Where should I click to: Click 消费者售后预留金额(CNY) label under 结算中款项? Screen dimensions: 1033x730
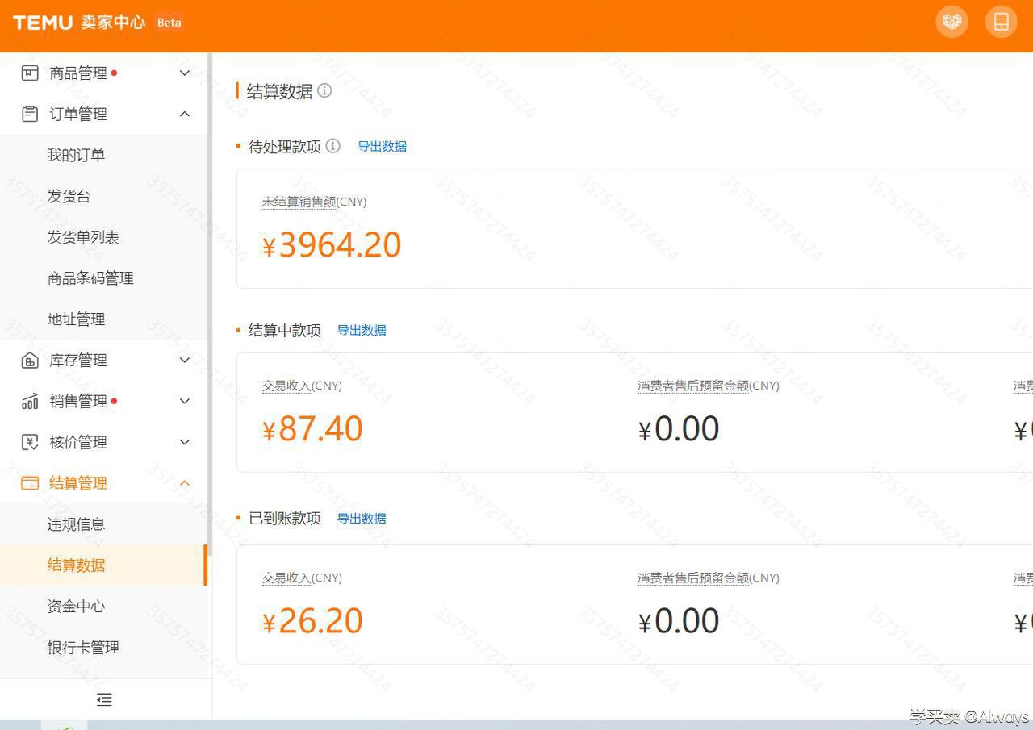(709, 386)
